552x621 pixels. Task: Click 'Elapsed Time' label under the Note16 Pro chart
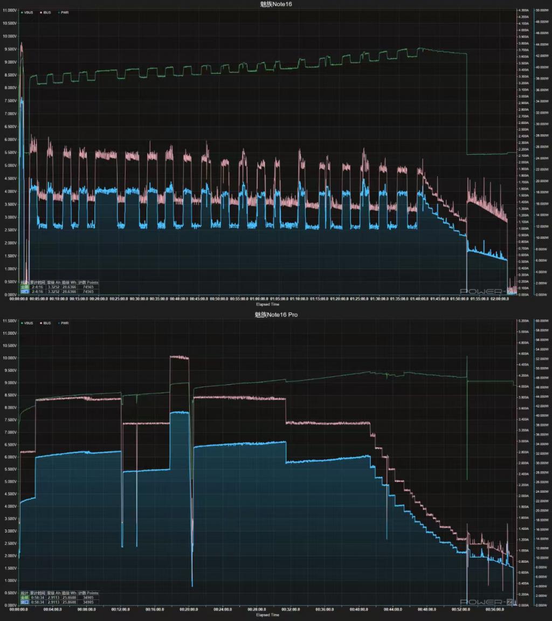(268, 615)
